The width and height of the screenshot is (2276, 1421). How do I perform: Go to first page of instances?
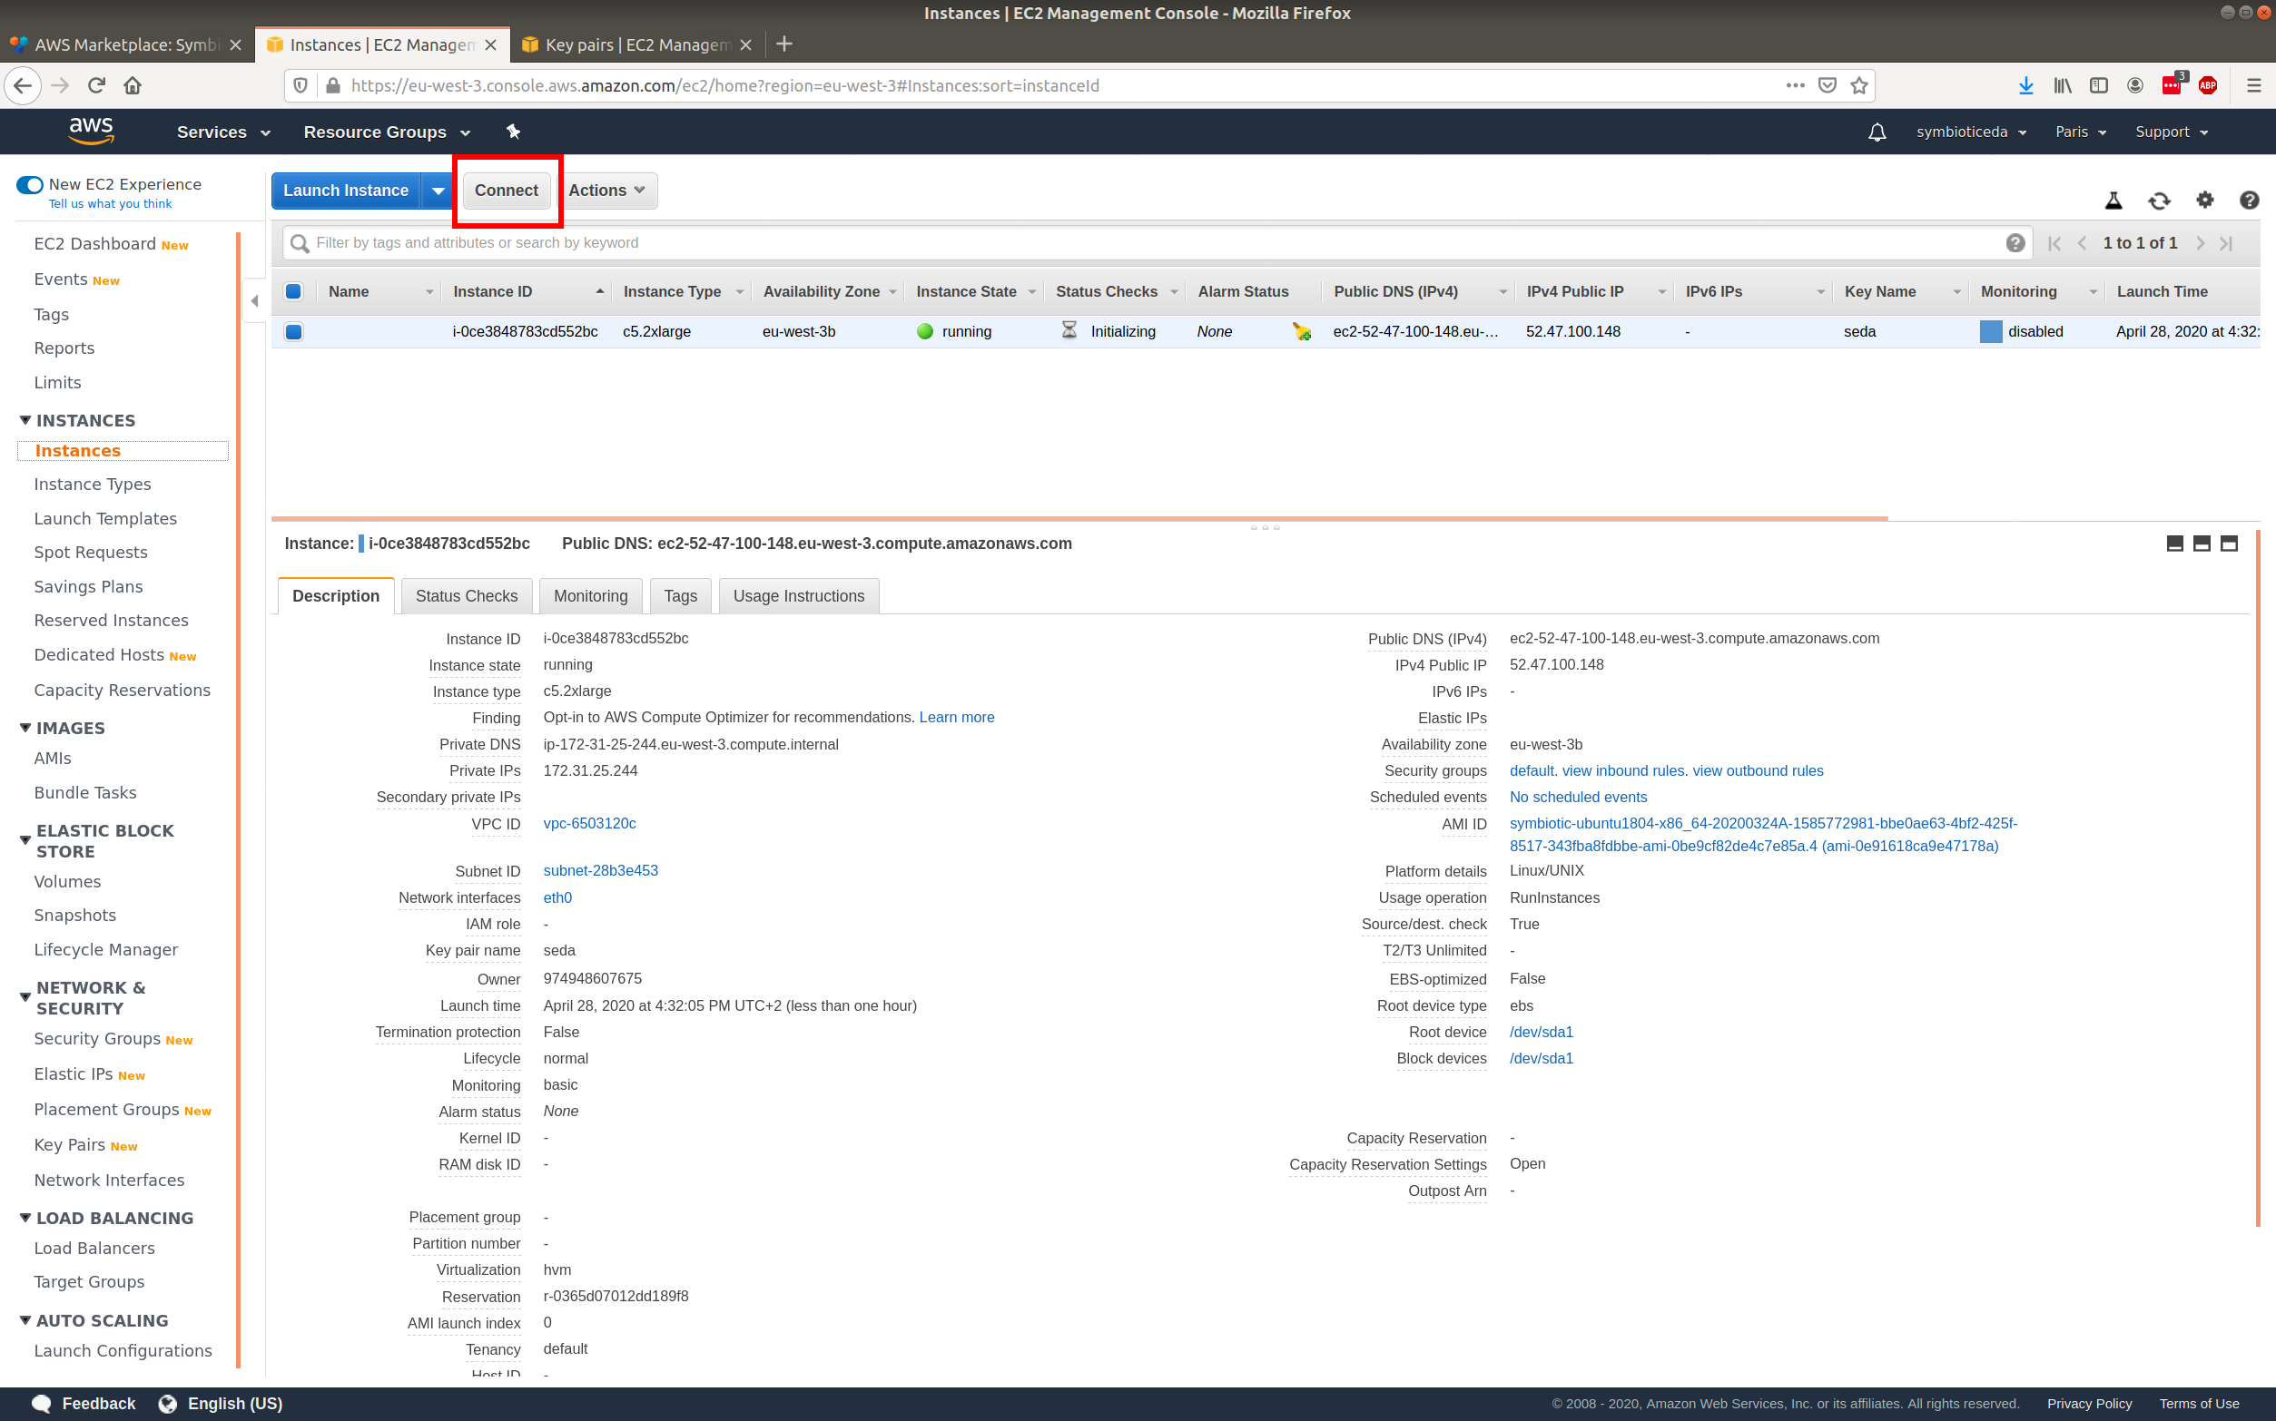[2054, 243]
